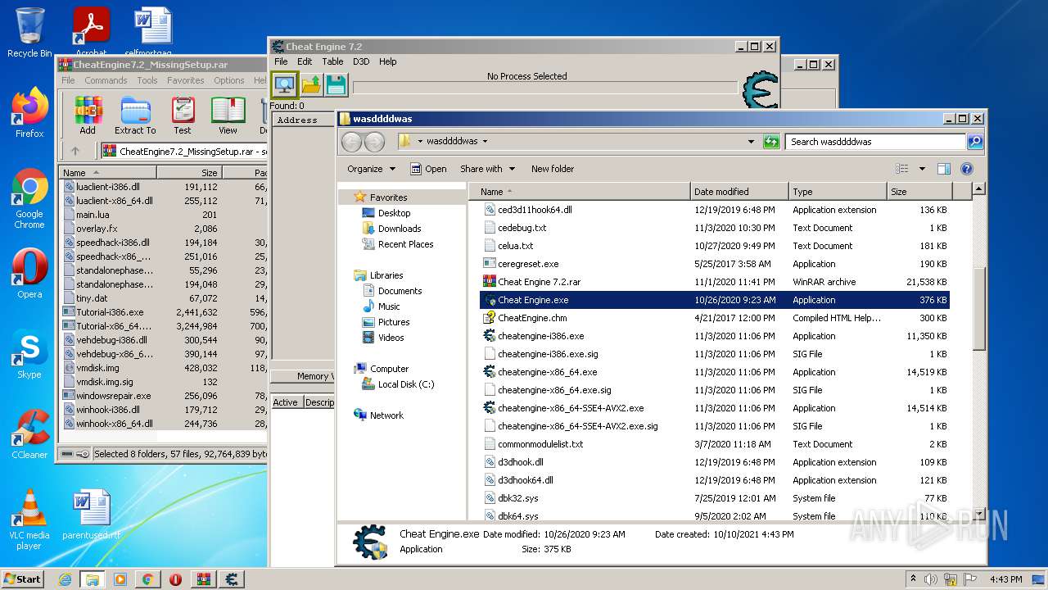The image size is (1048, 590).
Task: Select the Cheat Engine.exe file row
Action: [714, 300]
